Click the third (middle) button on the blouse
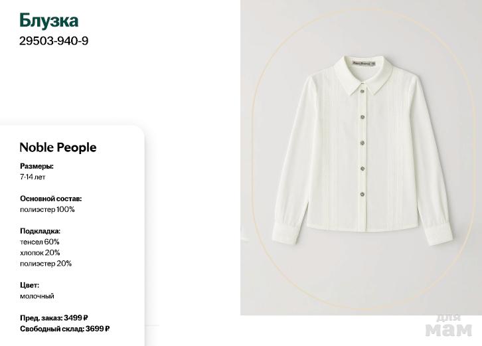The image size is (482, 346). 362,142
